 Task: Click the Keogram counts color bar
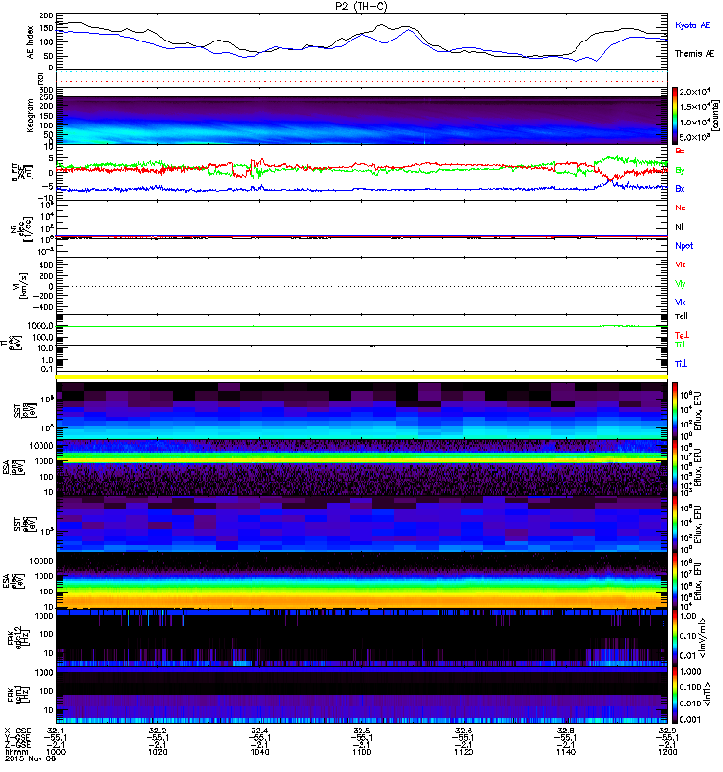[675, 116]
